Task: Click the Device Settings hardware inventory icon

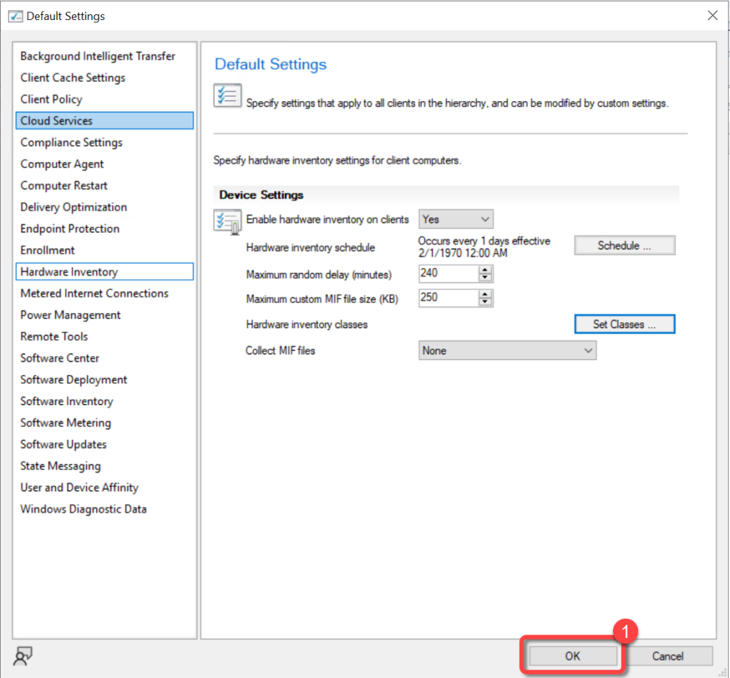Action: point(227,221)
